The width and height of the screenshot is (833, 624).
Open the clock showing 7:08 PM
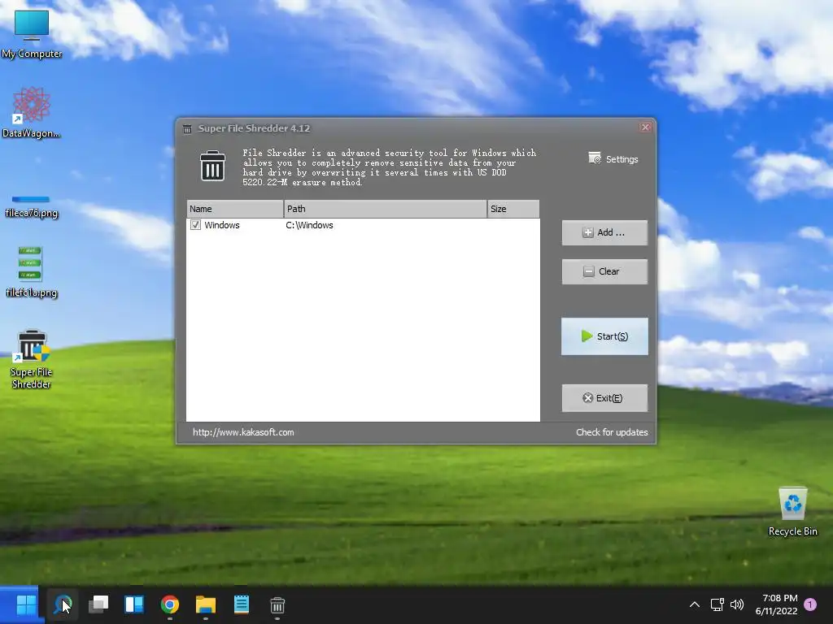coord(777,604)
